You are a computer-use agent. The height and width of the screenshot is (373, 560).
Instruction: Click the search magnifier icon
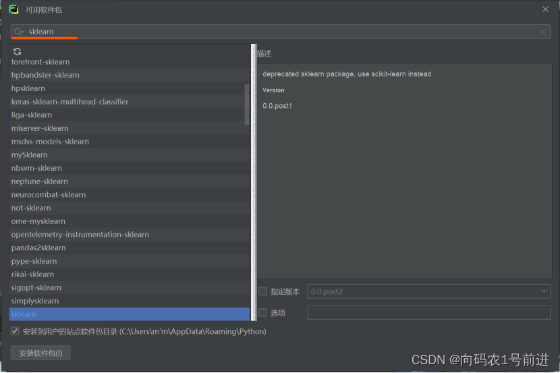coord(18,32)
